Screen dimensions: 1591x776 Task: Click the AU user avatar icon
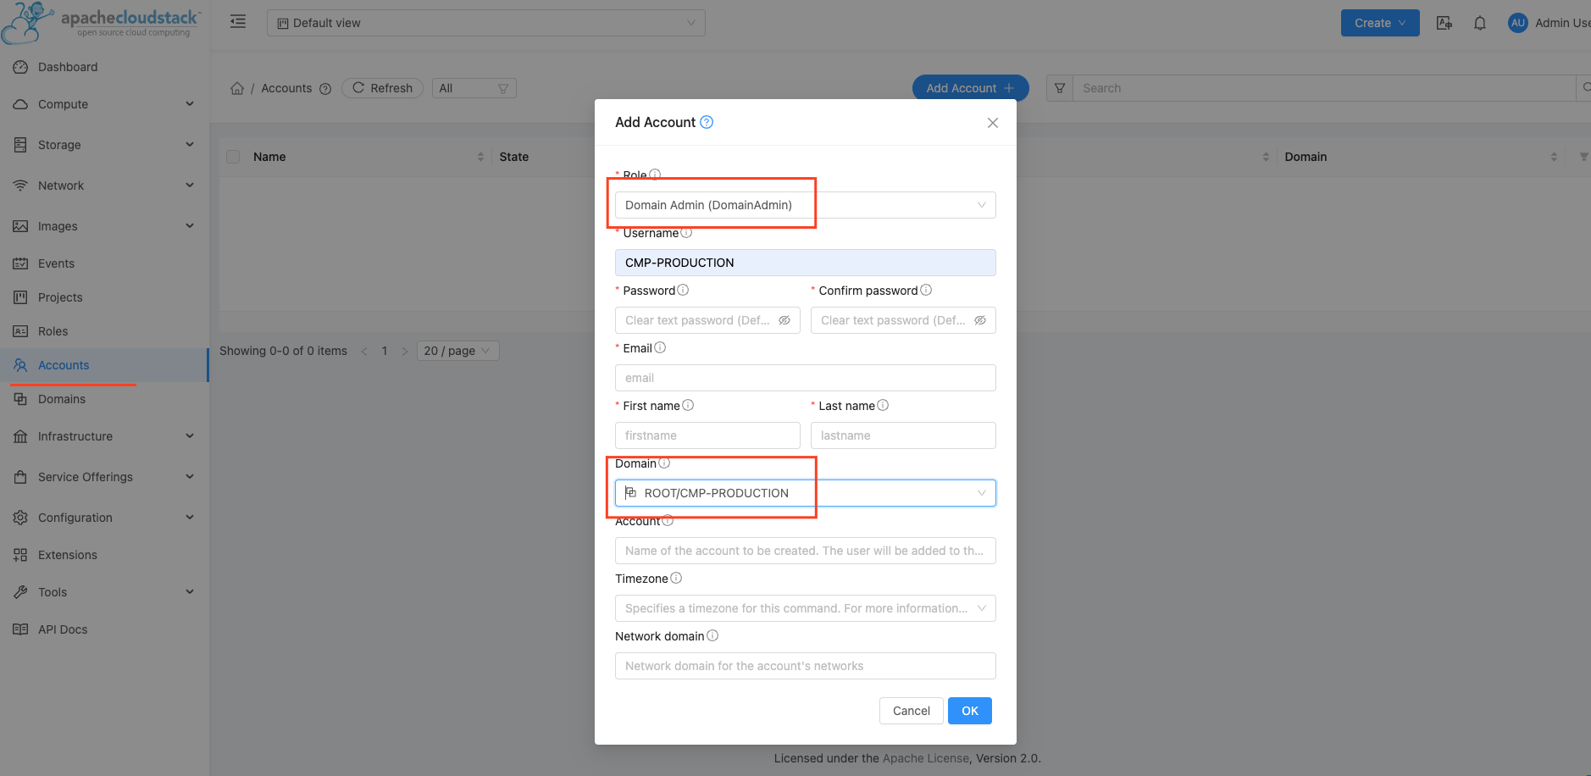[1518, 23]
